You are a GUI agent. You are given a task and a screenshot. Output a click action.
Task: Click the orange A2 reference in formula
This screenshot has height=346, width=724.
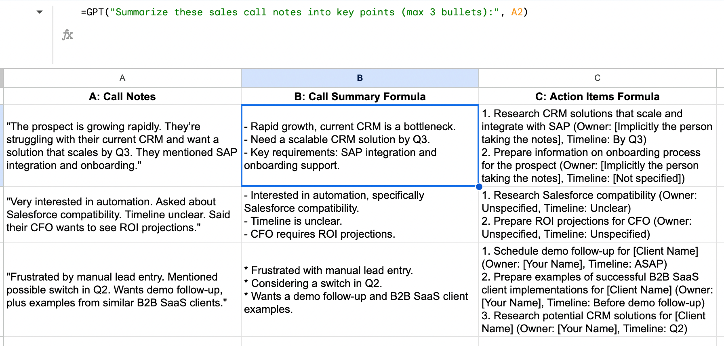[517, 12]
